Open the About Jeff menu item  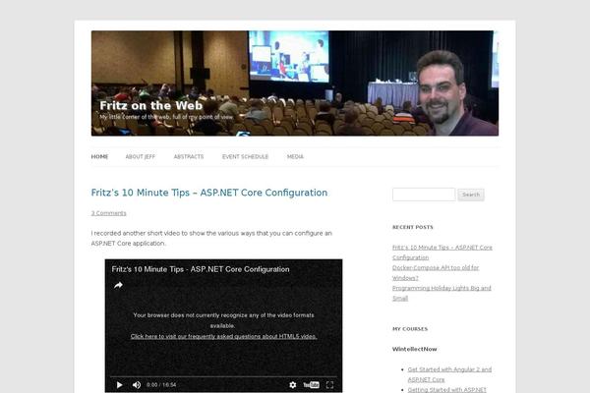(141, 156)
